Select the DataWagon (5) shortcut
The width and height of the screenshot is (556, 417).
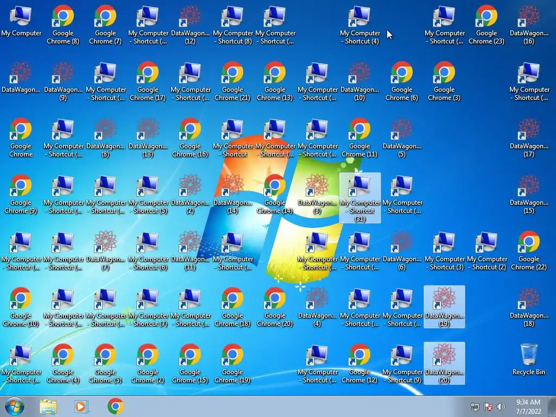point(402,138)
